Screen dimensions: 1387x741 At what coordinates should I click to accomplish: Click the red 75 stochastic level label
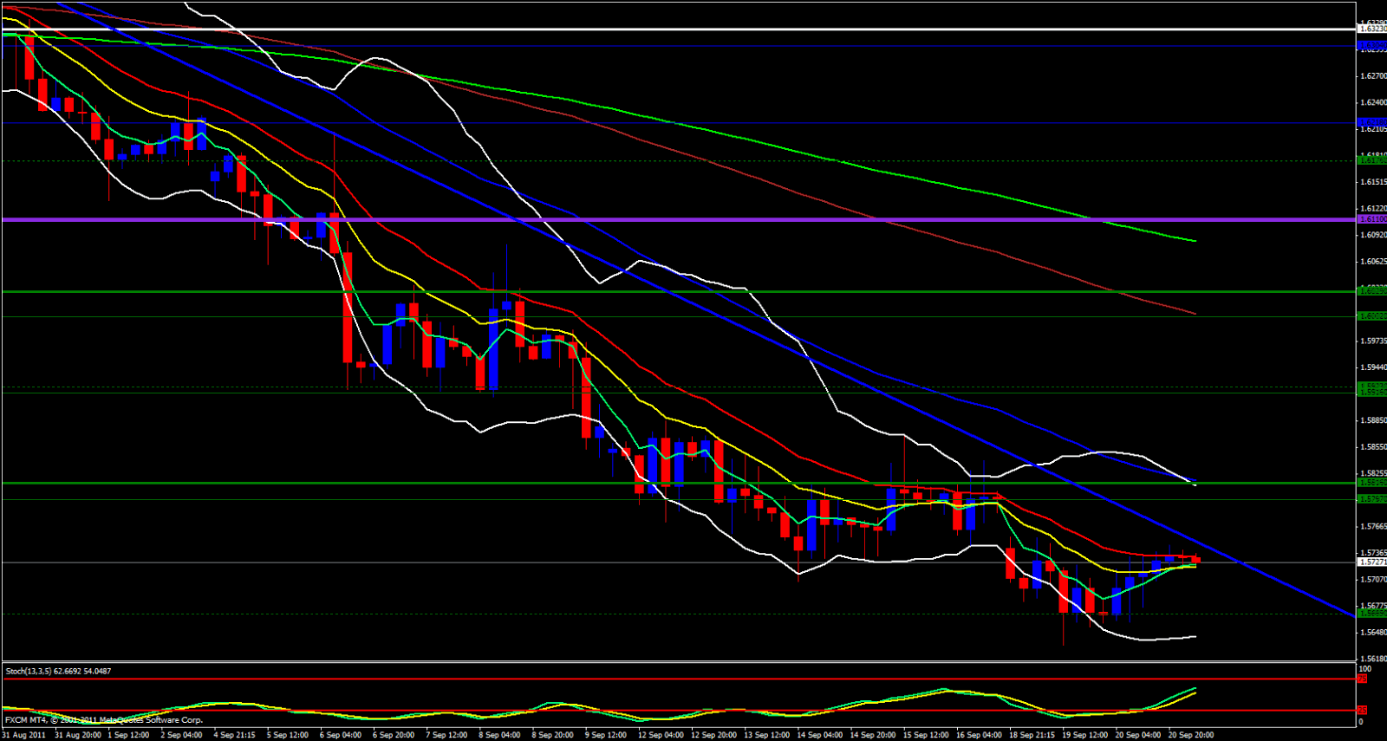1363,679
